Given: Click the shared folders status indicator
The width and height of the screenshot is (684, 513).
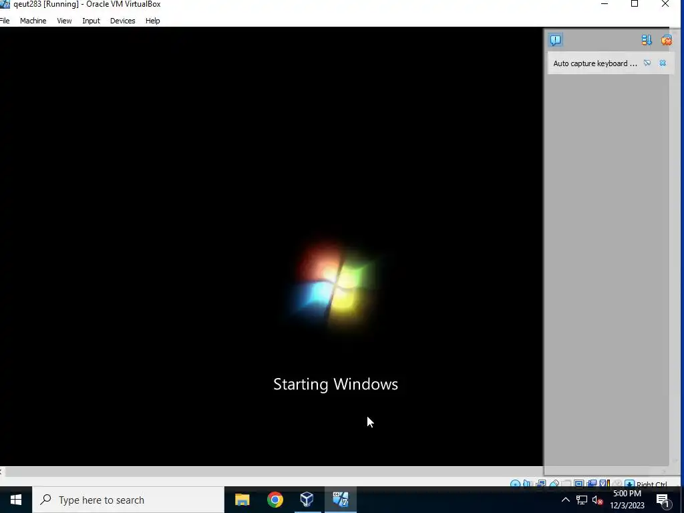Looking at the screenshot, I should 566,484.
